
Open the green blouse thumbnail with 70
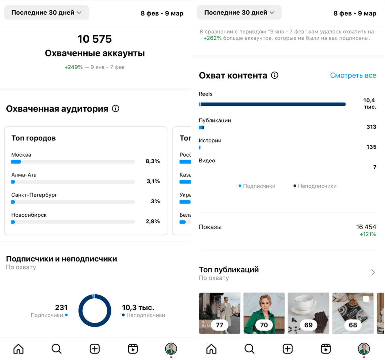264,313
